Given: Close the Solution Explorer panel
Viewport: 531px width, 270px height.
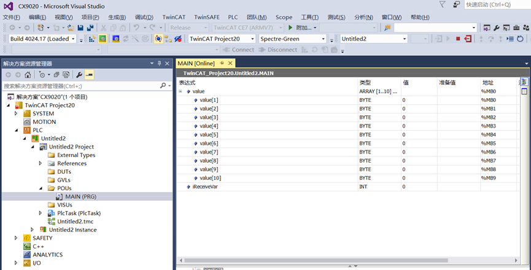Looking at the screenshot, I should (167, 63).
